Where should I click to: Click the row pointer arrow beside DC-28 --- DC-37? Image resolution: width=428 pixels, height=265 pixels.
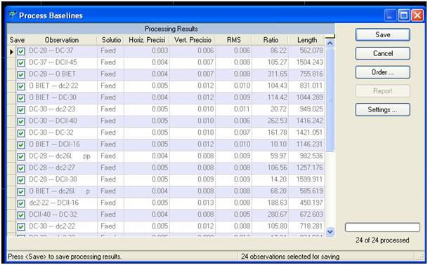[11, 51]
